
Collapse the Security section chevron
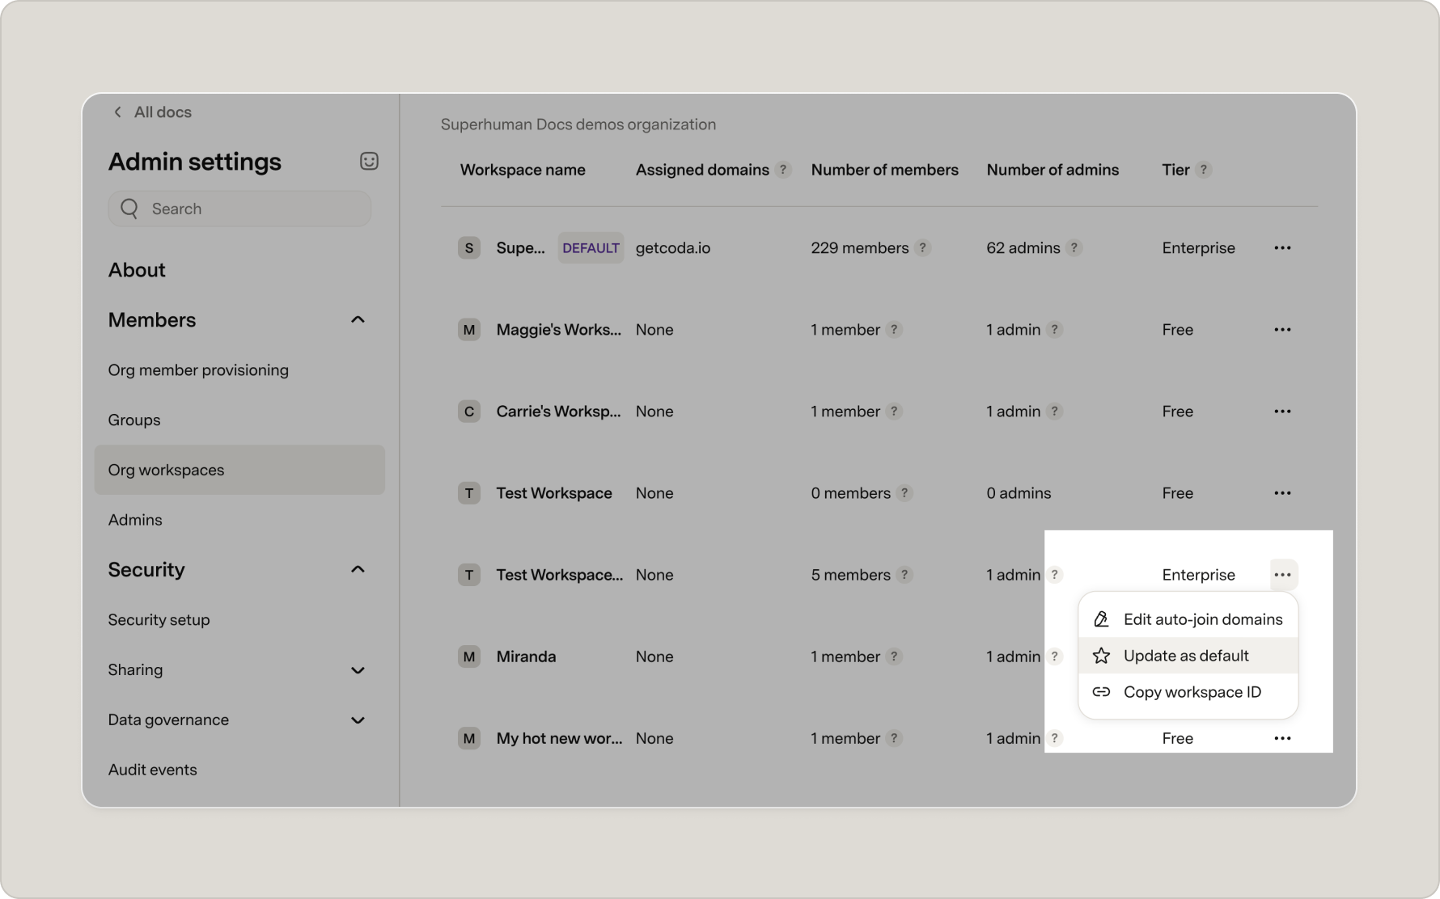click(358, 570)
